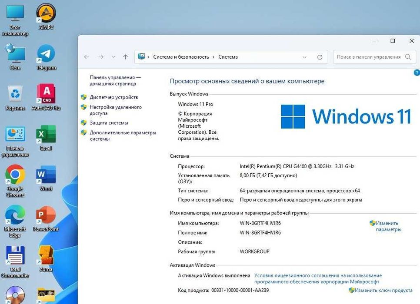Open Дополнительные параметры системы
This screenshot has height=304, width=420.
(123, 135)
